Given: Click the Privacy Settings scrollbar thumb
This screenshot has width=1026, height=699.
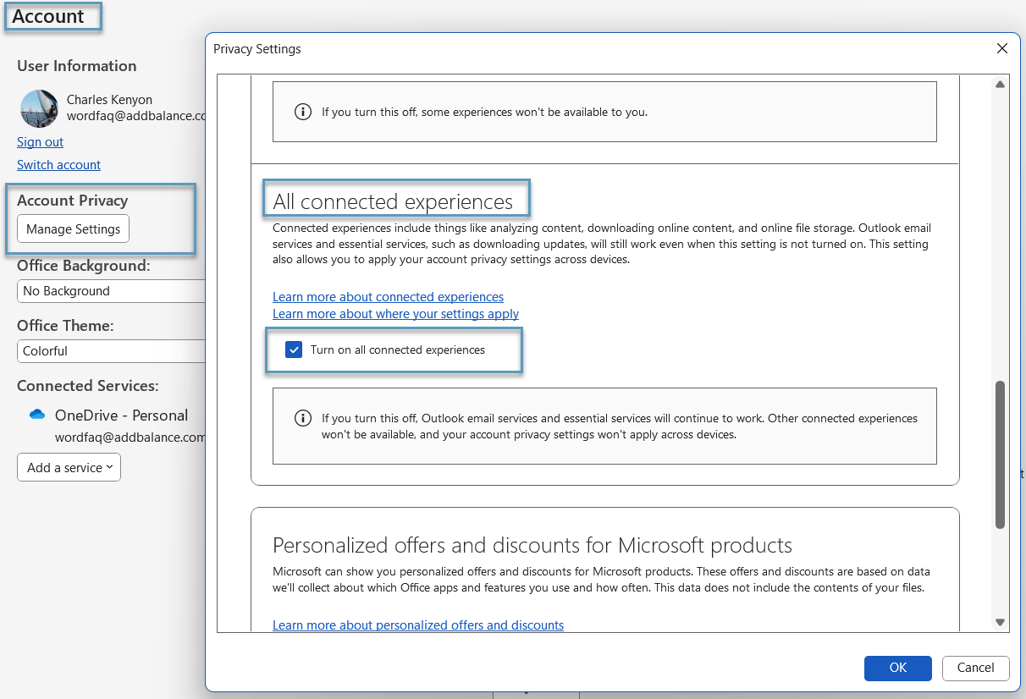Looking at the screenshot, I should click(x=1000, y=454).
